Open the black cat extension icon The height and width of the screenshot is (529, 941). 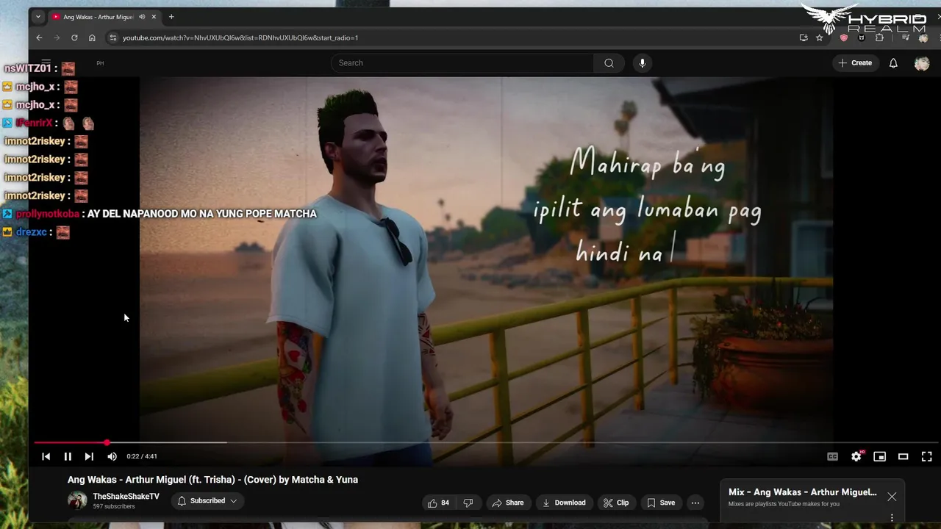(862, 37)
